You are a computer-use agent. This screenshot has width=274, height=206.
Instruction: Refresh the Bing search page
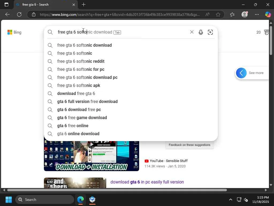(19, 14)
